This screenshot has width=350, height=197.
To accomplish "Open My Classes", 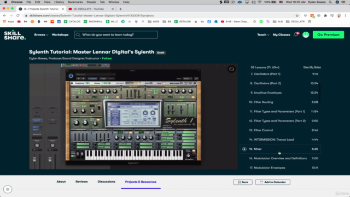I will [x=281, y=35].
